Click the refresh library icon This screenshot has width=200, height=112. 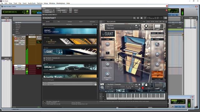[x=44, y=24]
